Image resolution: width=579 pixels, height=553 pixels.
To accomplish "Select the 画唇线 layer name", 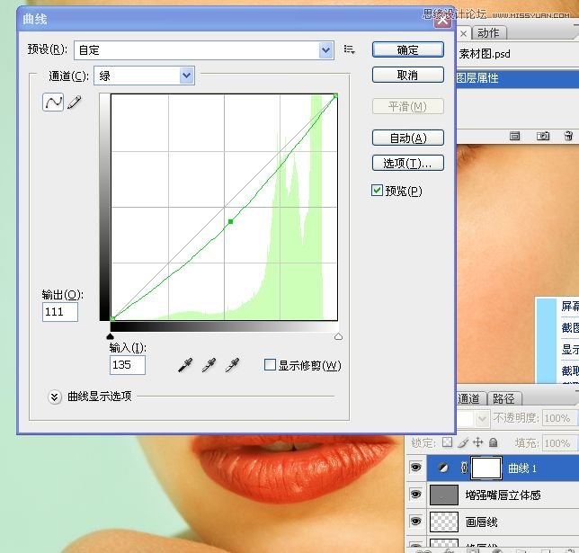I will click(x=481, y=522).
